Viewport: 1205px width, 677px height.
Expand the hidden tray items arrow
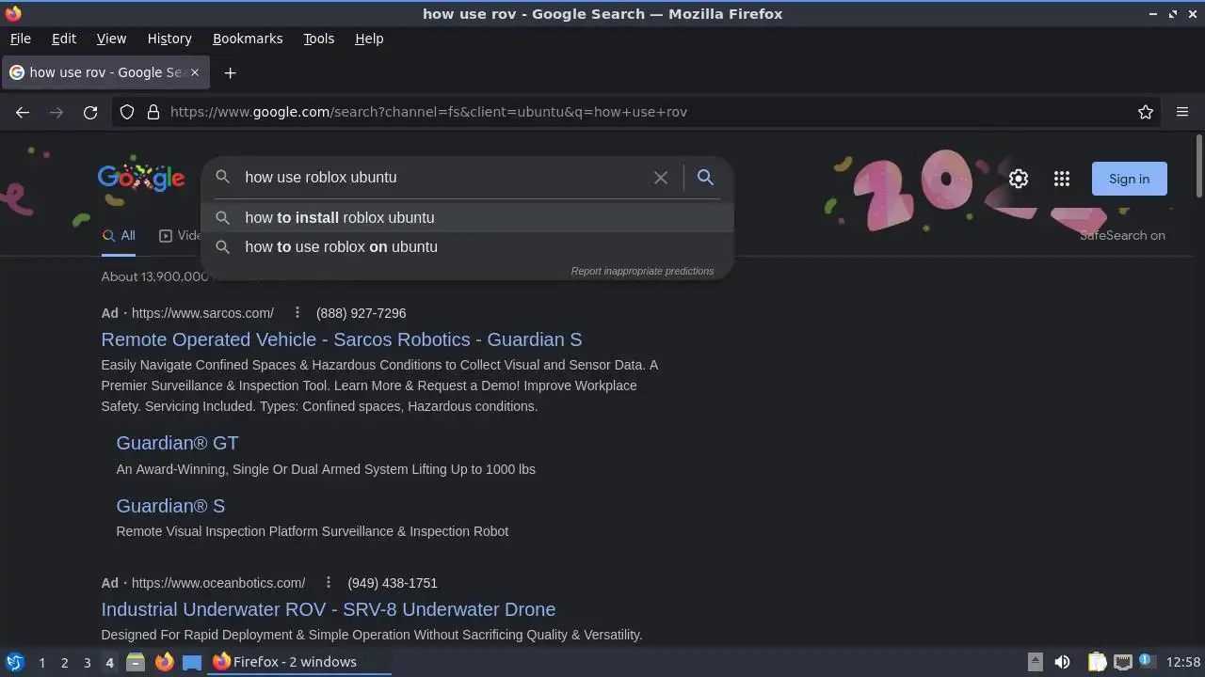pyautogui.click(x=1035, y=662)
